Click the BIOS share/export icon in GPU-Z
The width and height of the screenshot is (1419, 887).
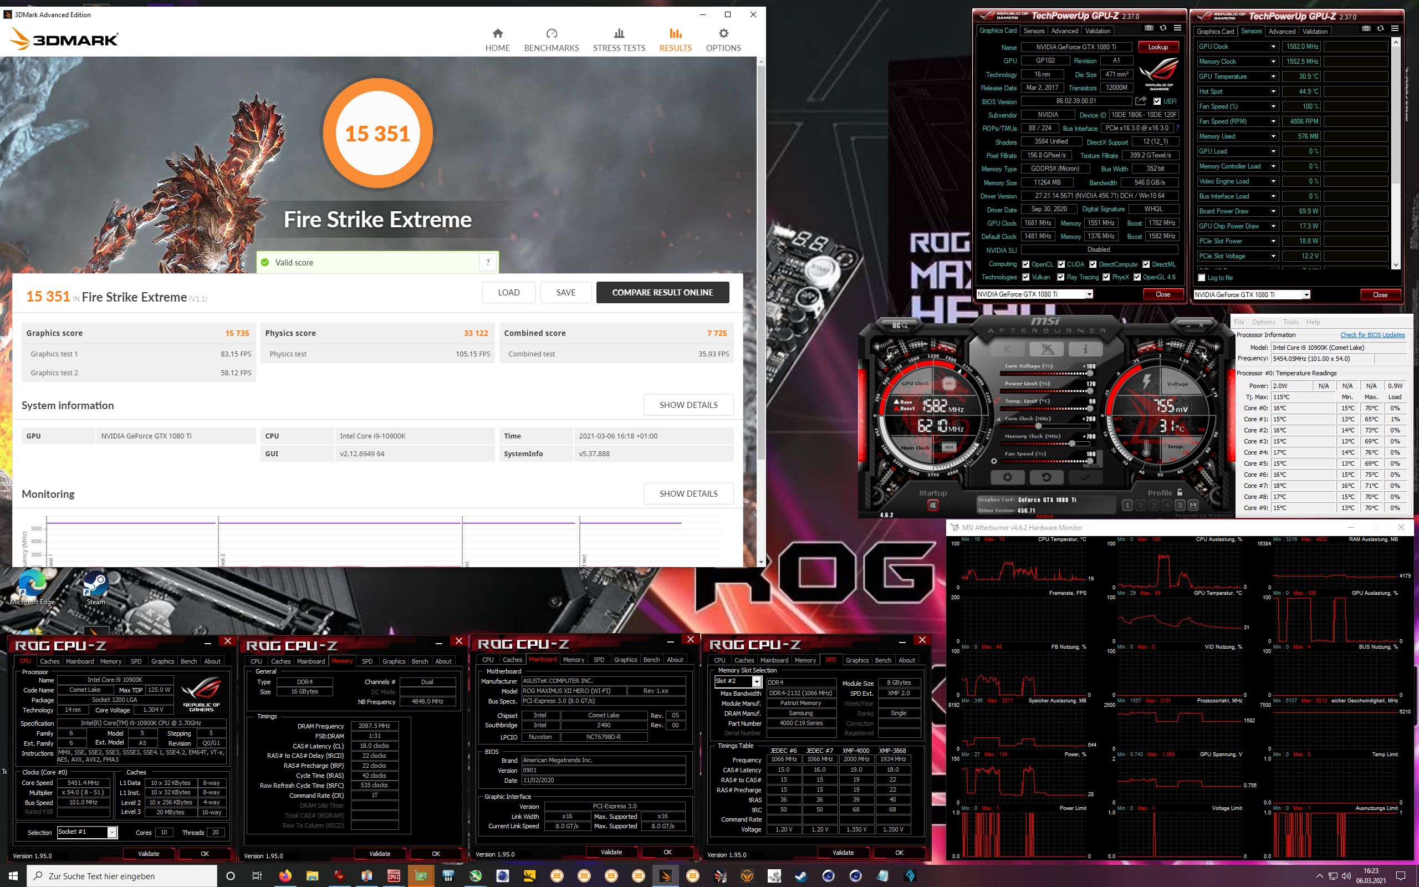coord(1141,101)
